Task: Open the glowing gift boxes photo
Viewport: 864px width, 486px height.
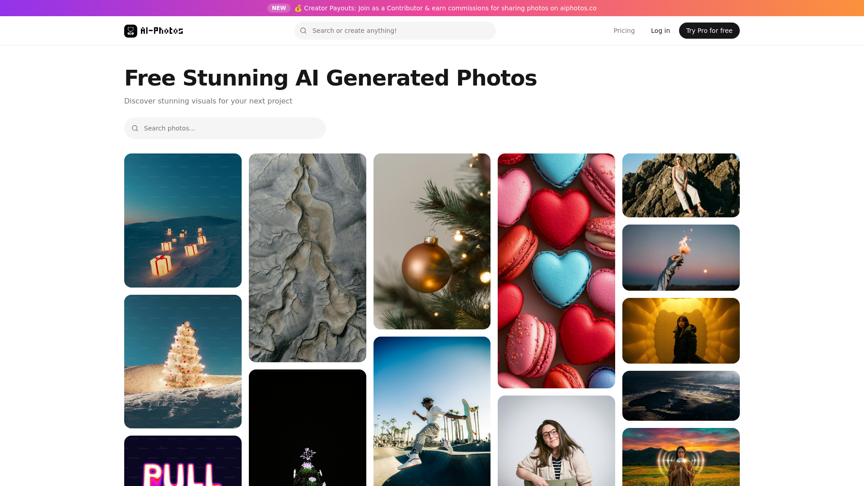Action: (x=183, y=220)
